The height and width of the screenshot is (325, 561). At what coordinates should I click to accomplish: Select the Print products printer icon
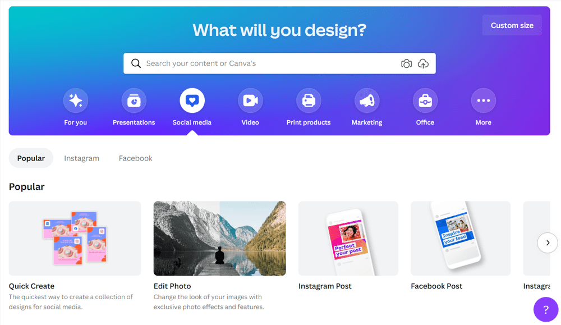pos(309,100)
